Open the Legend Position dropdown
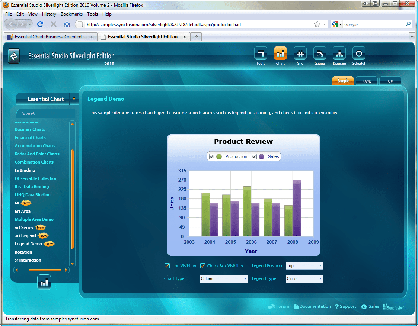Viewport: 418px width, 326px height. point(304,265)
